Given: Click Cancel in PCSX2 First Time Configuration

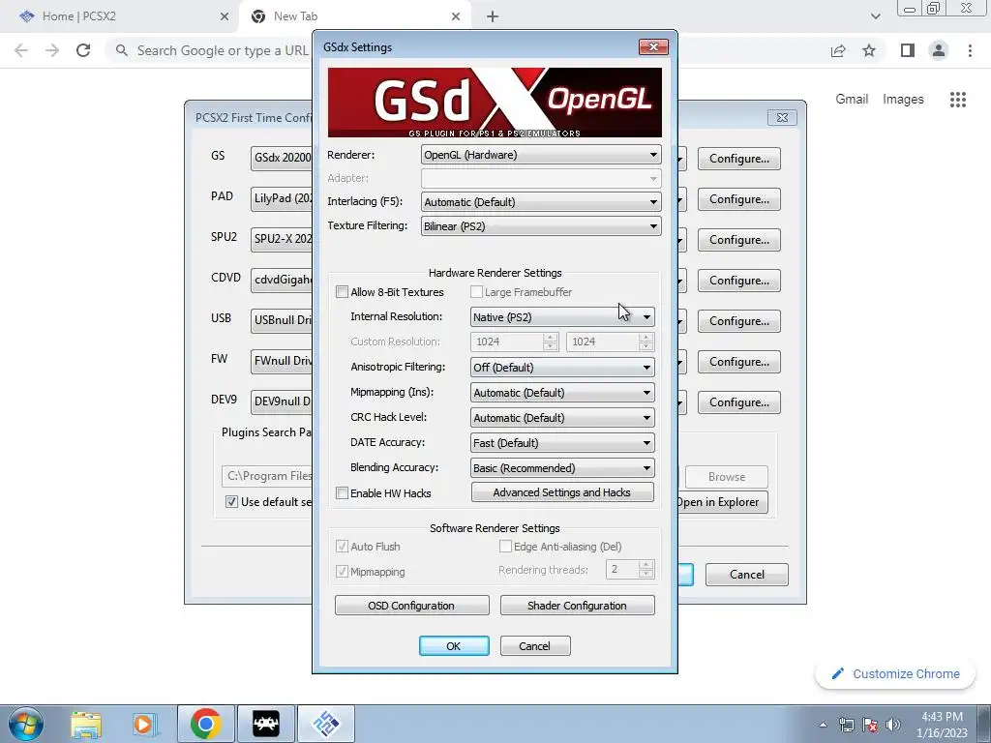Looking at the screenshot, I should tap(746, 575).
